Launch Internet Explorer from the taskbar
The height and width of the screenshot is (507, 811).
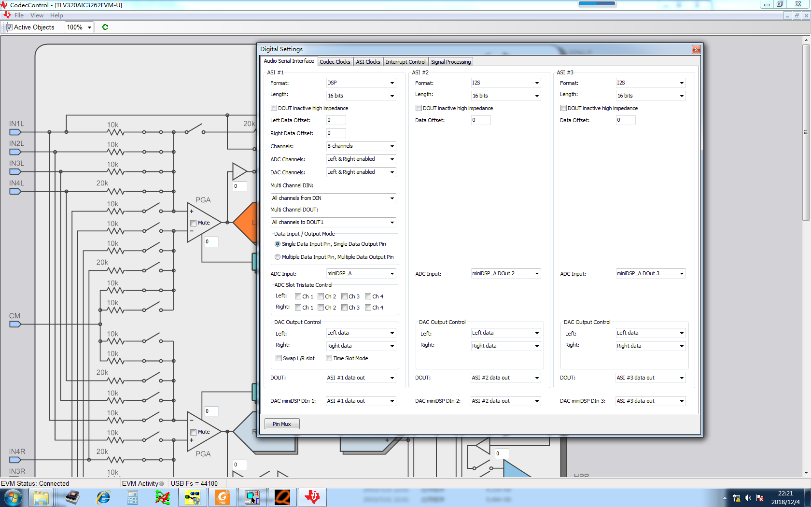[103, 497]
